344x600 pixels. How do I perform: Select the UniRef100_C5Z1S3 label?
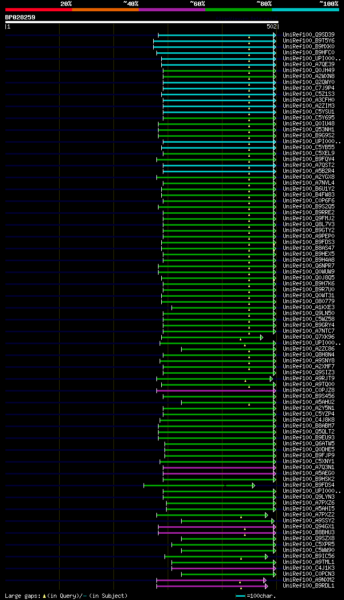[309, 94]
